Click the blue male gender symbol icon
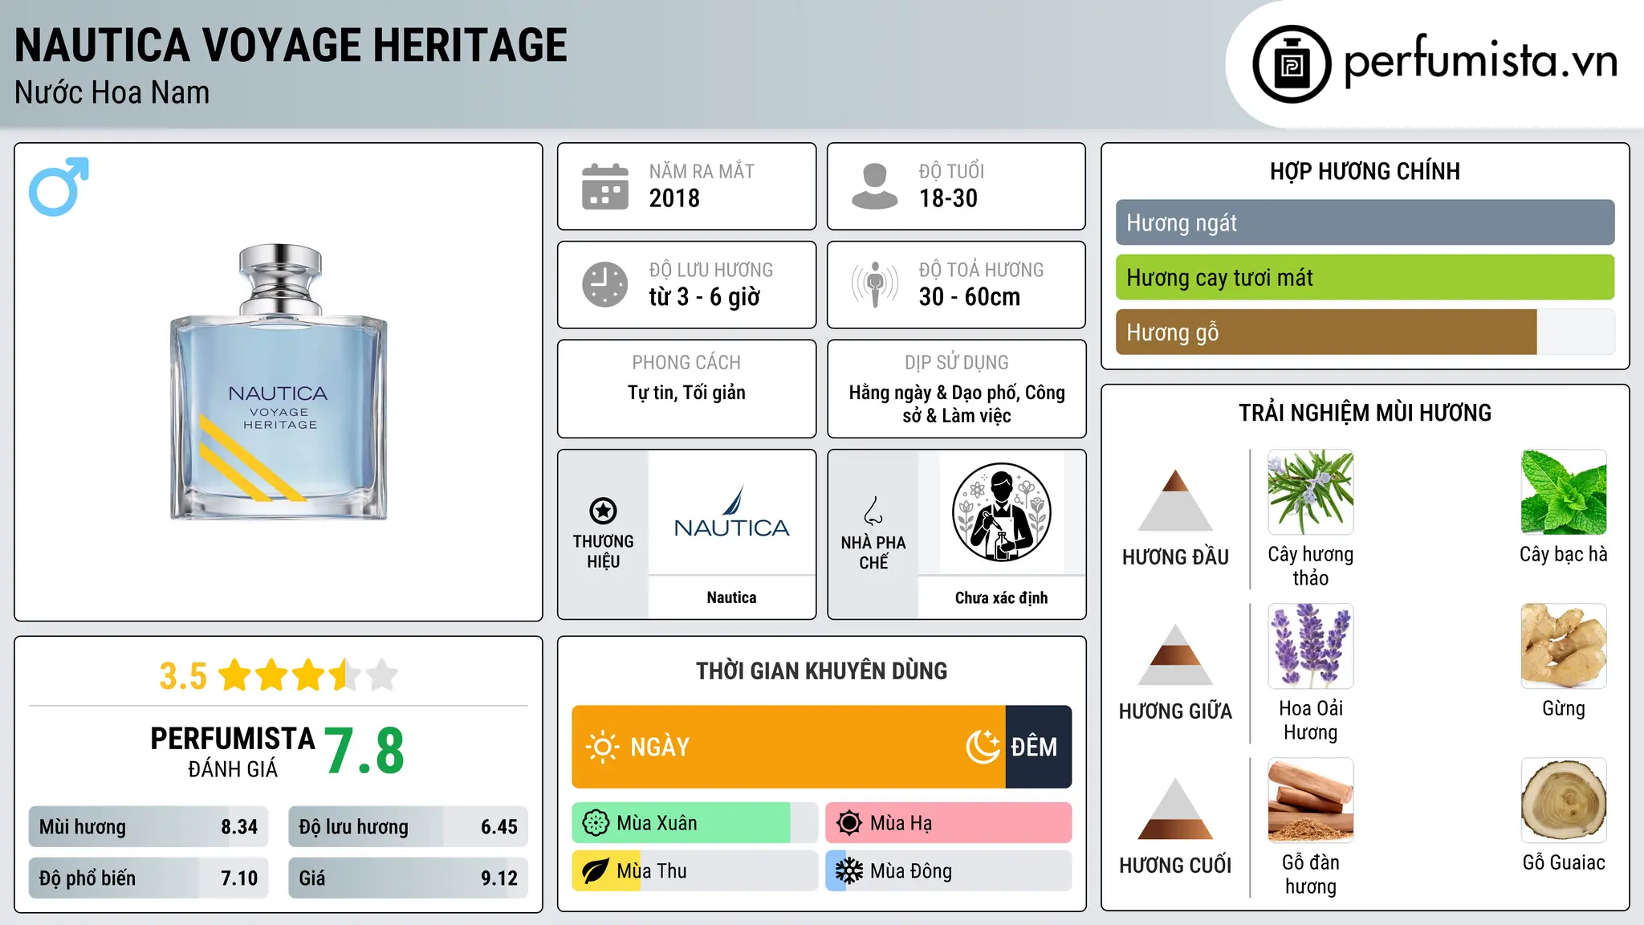 (59, 186)
